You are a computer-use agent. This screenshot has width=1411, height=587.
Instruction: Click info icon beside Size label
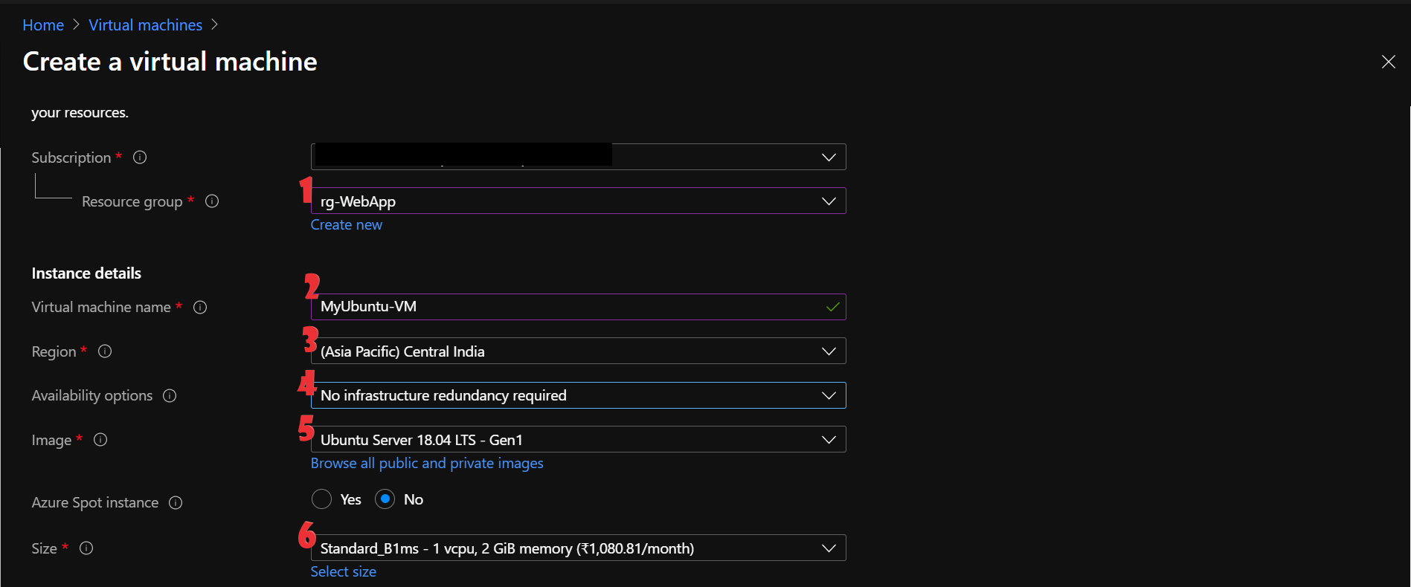pos(86,548)
